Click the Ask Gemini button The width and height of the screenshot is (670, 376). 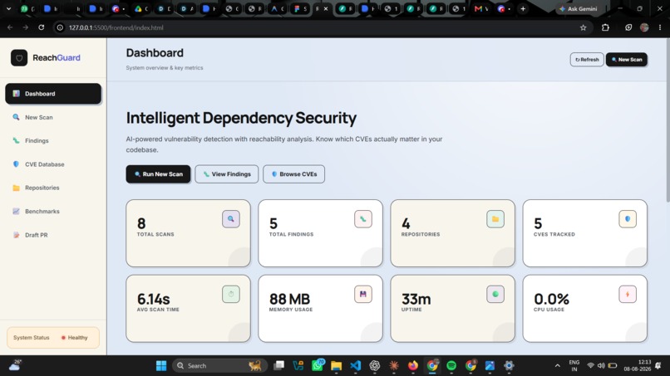click(578, 8)
